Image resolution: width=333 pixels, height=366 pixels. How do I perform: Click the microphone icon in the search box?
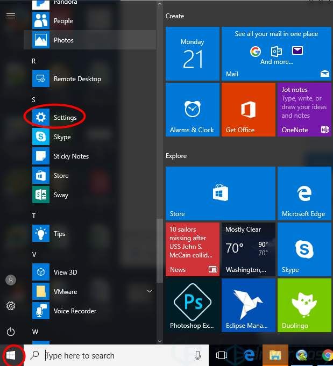(x=198, y=355)
